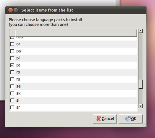Tick the 'sl' language pack checkbox
Screen dimensions: 155x138
pos(12,100)
